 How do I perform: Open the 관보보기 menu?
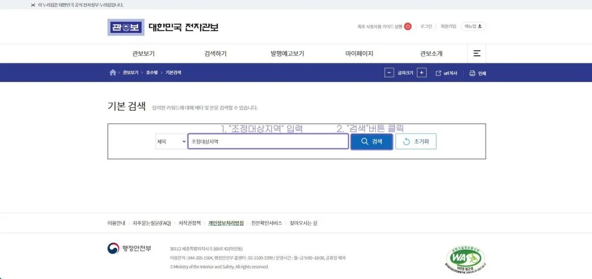(143, 54)
